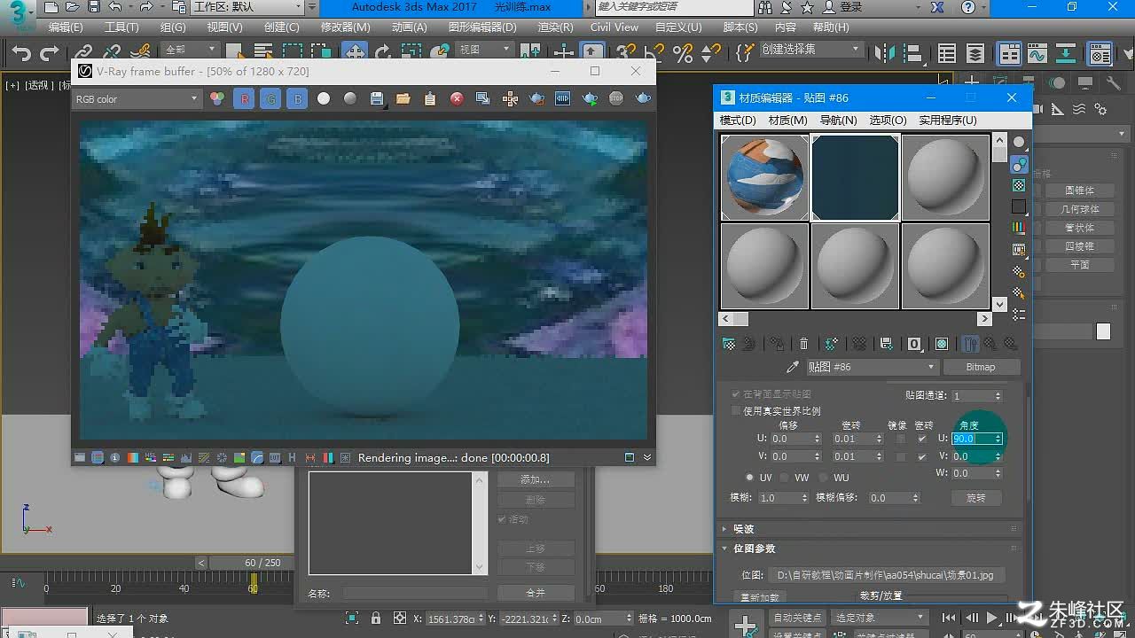Toggle V mirror checkbox

[x=901, y=456]
